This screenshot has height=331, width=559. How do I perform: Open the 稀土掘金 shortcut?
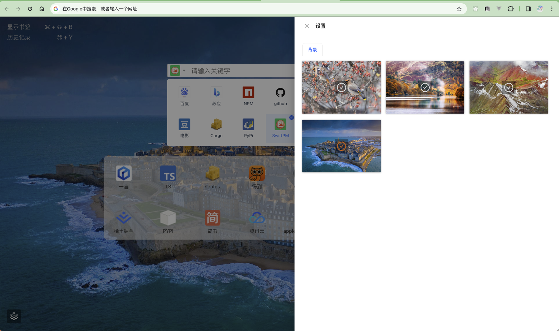click(124, 222)
